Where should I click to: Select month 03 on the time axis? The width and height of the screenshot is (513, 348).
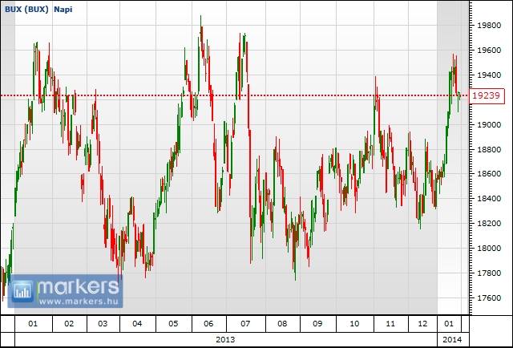pos(103,324)
